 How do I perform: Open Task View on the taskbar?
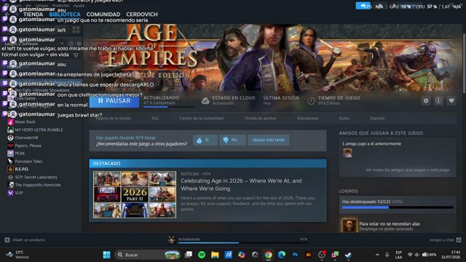tap(189, 255)
